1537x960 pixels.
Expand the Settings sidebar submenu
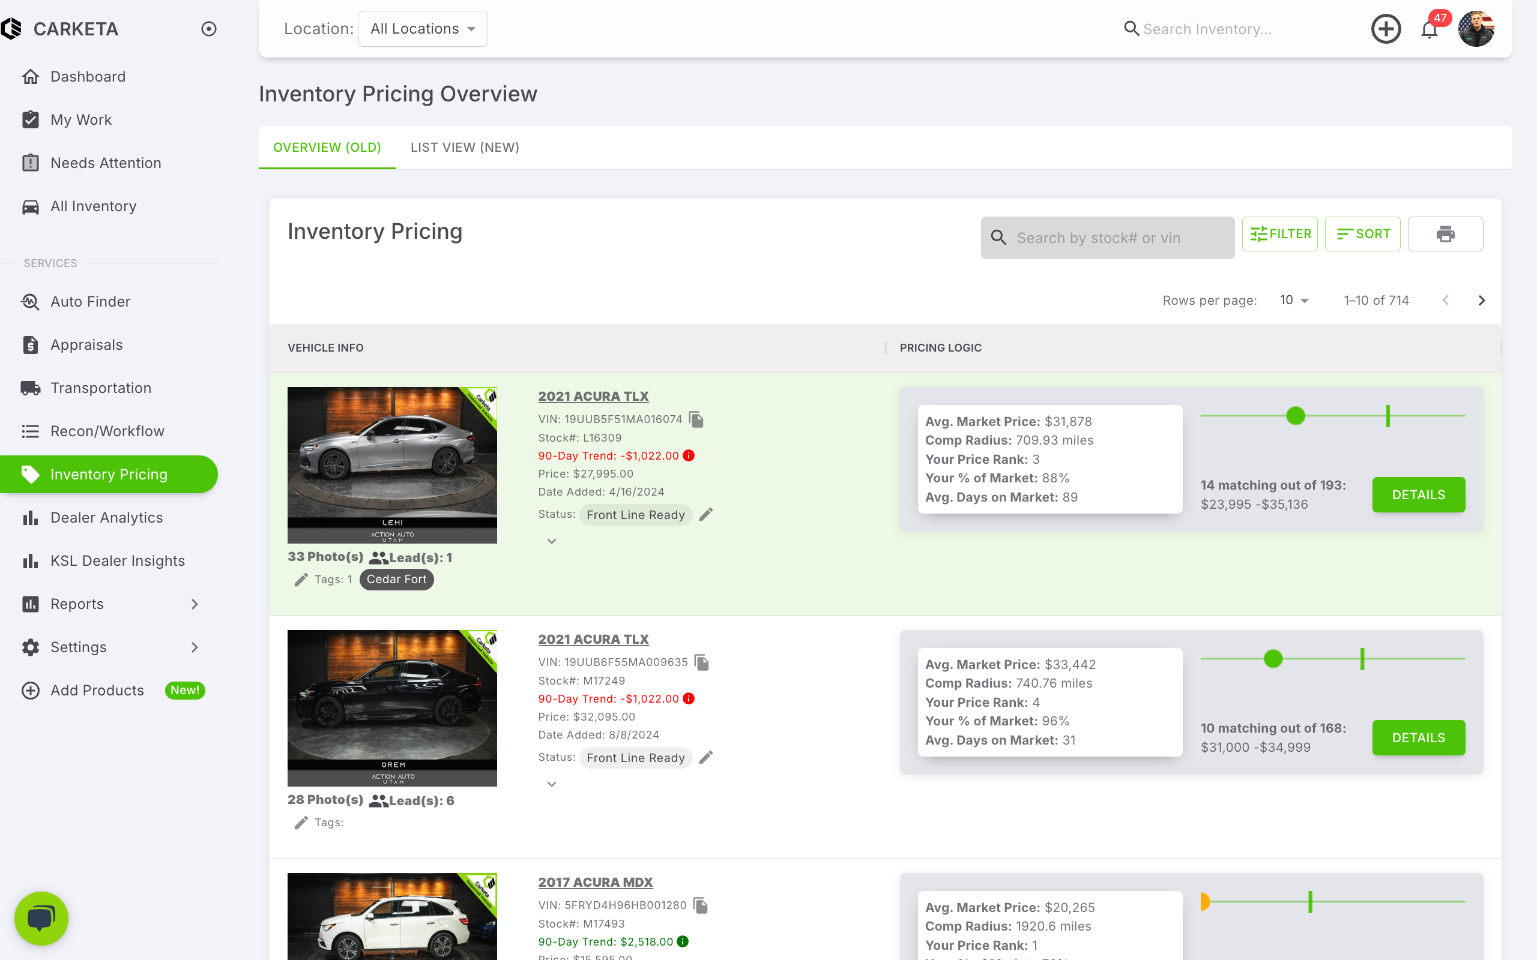(195, 647)
